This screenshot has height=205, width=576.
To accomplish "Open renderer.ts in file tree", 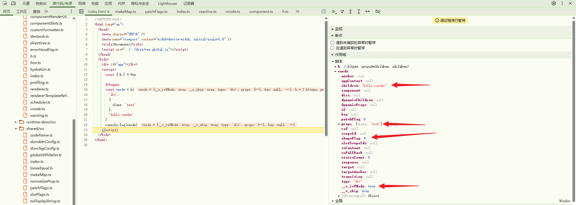I will point(40,89).
